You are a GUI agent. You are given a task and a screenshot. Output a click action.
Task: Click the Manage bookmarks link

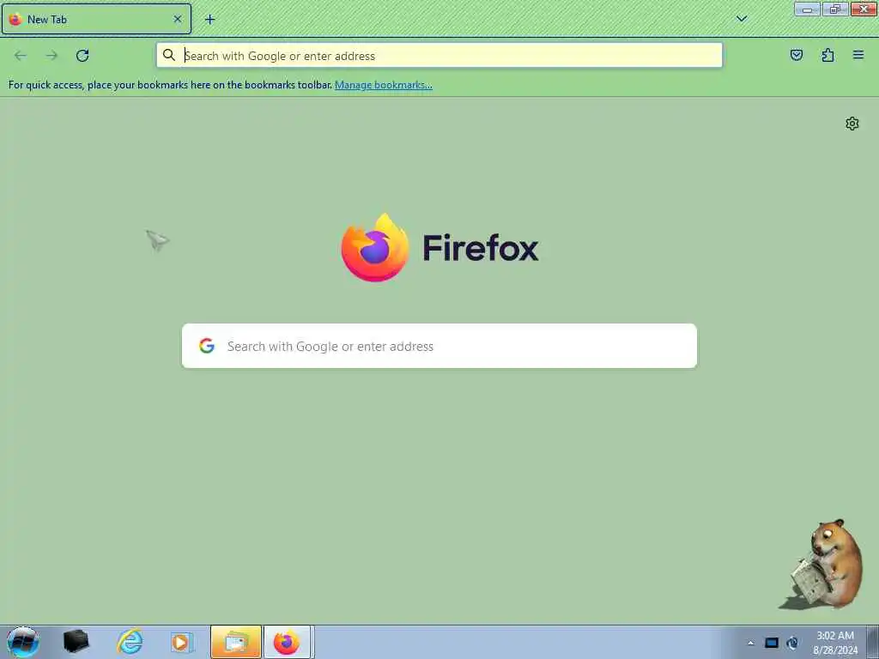pyautogui.click(x=384, y=85)
